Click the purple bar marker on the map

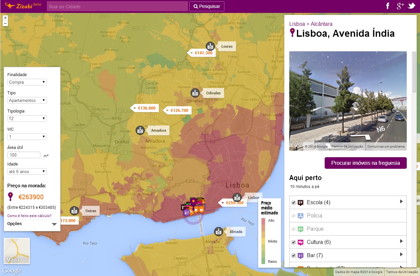pyautogui.click(x=186, y=212)
